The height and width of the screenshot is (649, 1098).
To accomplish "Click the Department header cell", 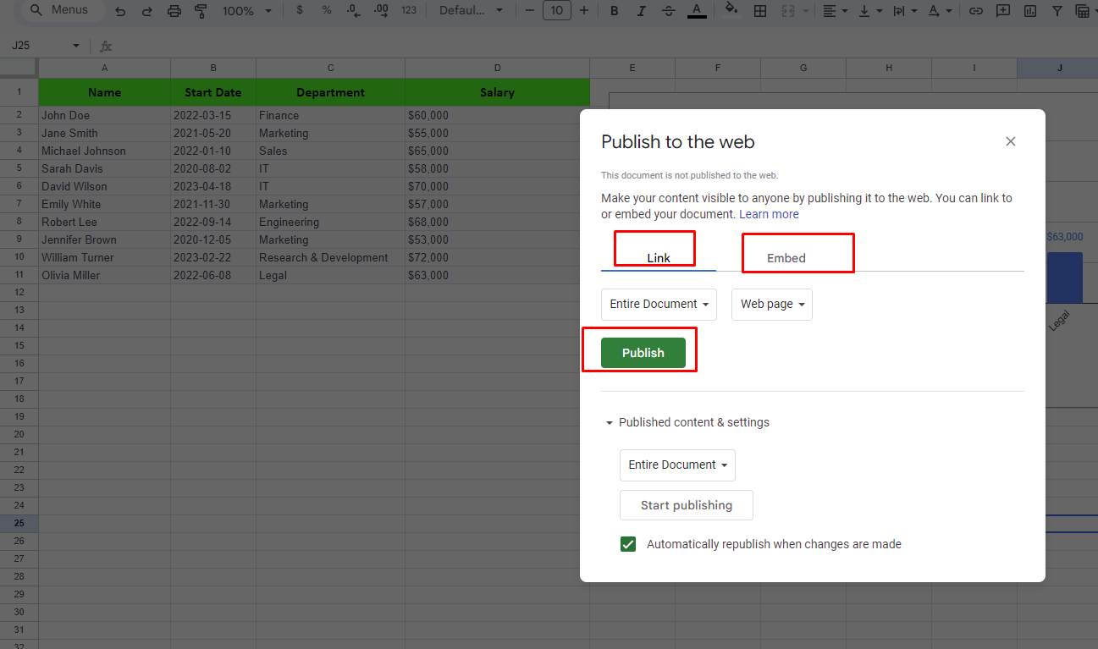I will (331, 92).
